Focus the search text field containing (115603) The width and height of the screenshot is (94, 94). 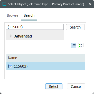click(35, 27)
